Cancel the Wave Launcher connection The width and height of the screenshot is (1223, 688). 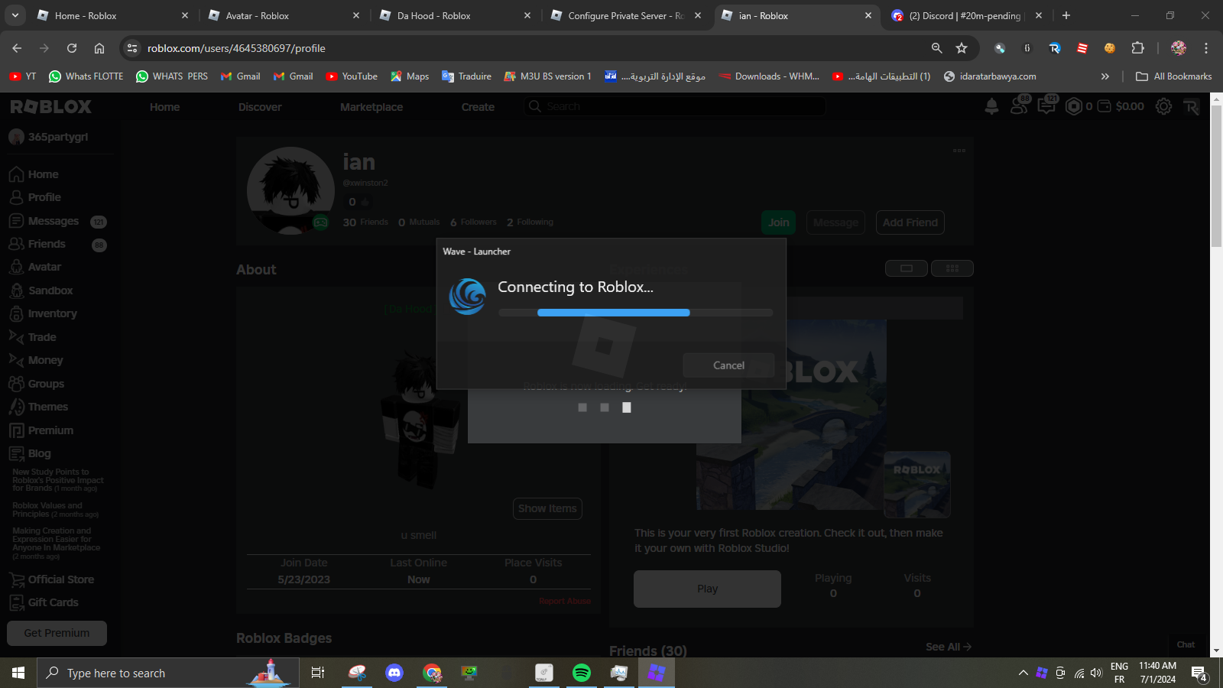(728, 365)
